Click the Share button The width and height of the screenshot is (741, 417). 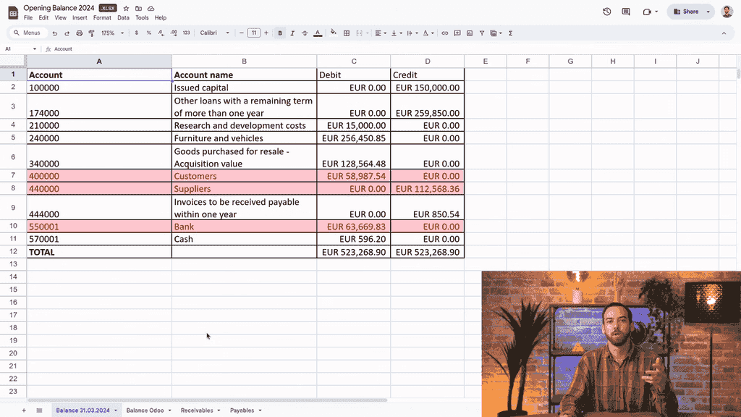click(685, 12)
